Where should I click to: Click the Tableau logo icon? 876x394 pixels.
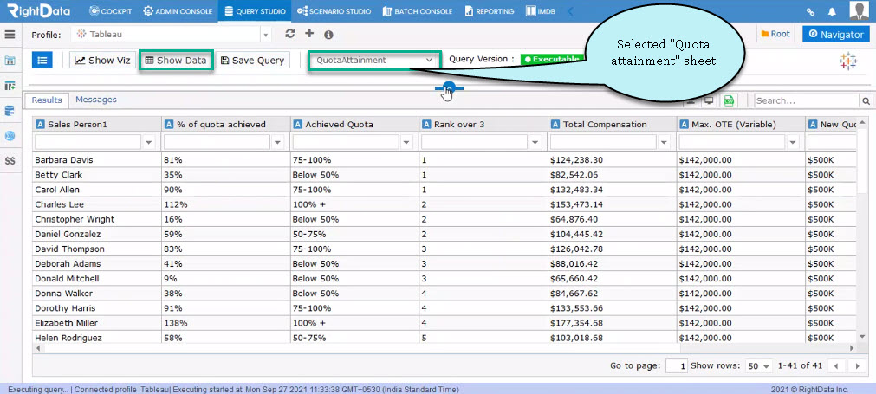pyautogui.click(x=848, y=61)
